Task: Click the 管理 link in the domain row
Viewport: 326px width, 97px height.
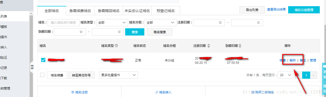Action: [x=313, y=60]
